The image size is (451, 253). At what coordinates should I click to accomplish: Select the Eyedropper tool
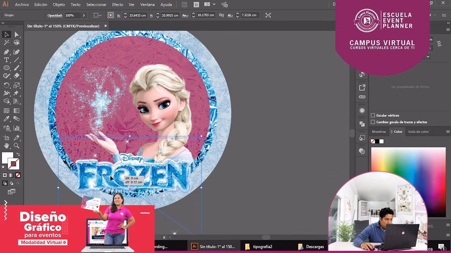[x=7, y=119]
